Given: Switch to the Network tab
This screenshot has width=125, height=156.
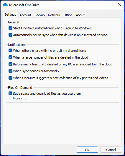Looking at the screenshot, I should coord(54,15).
